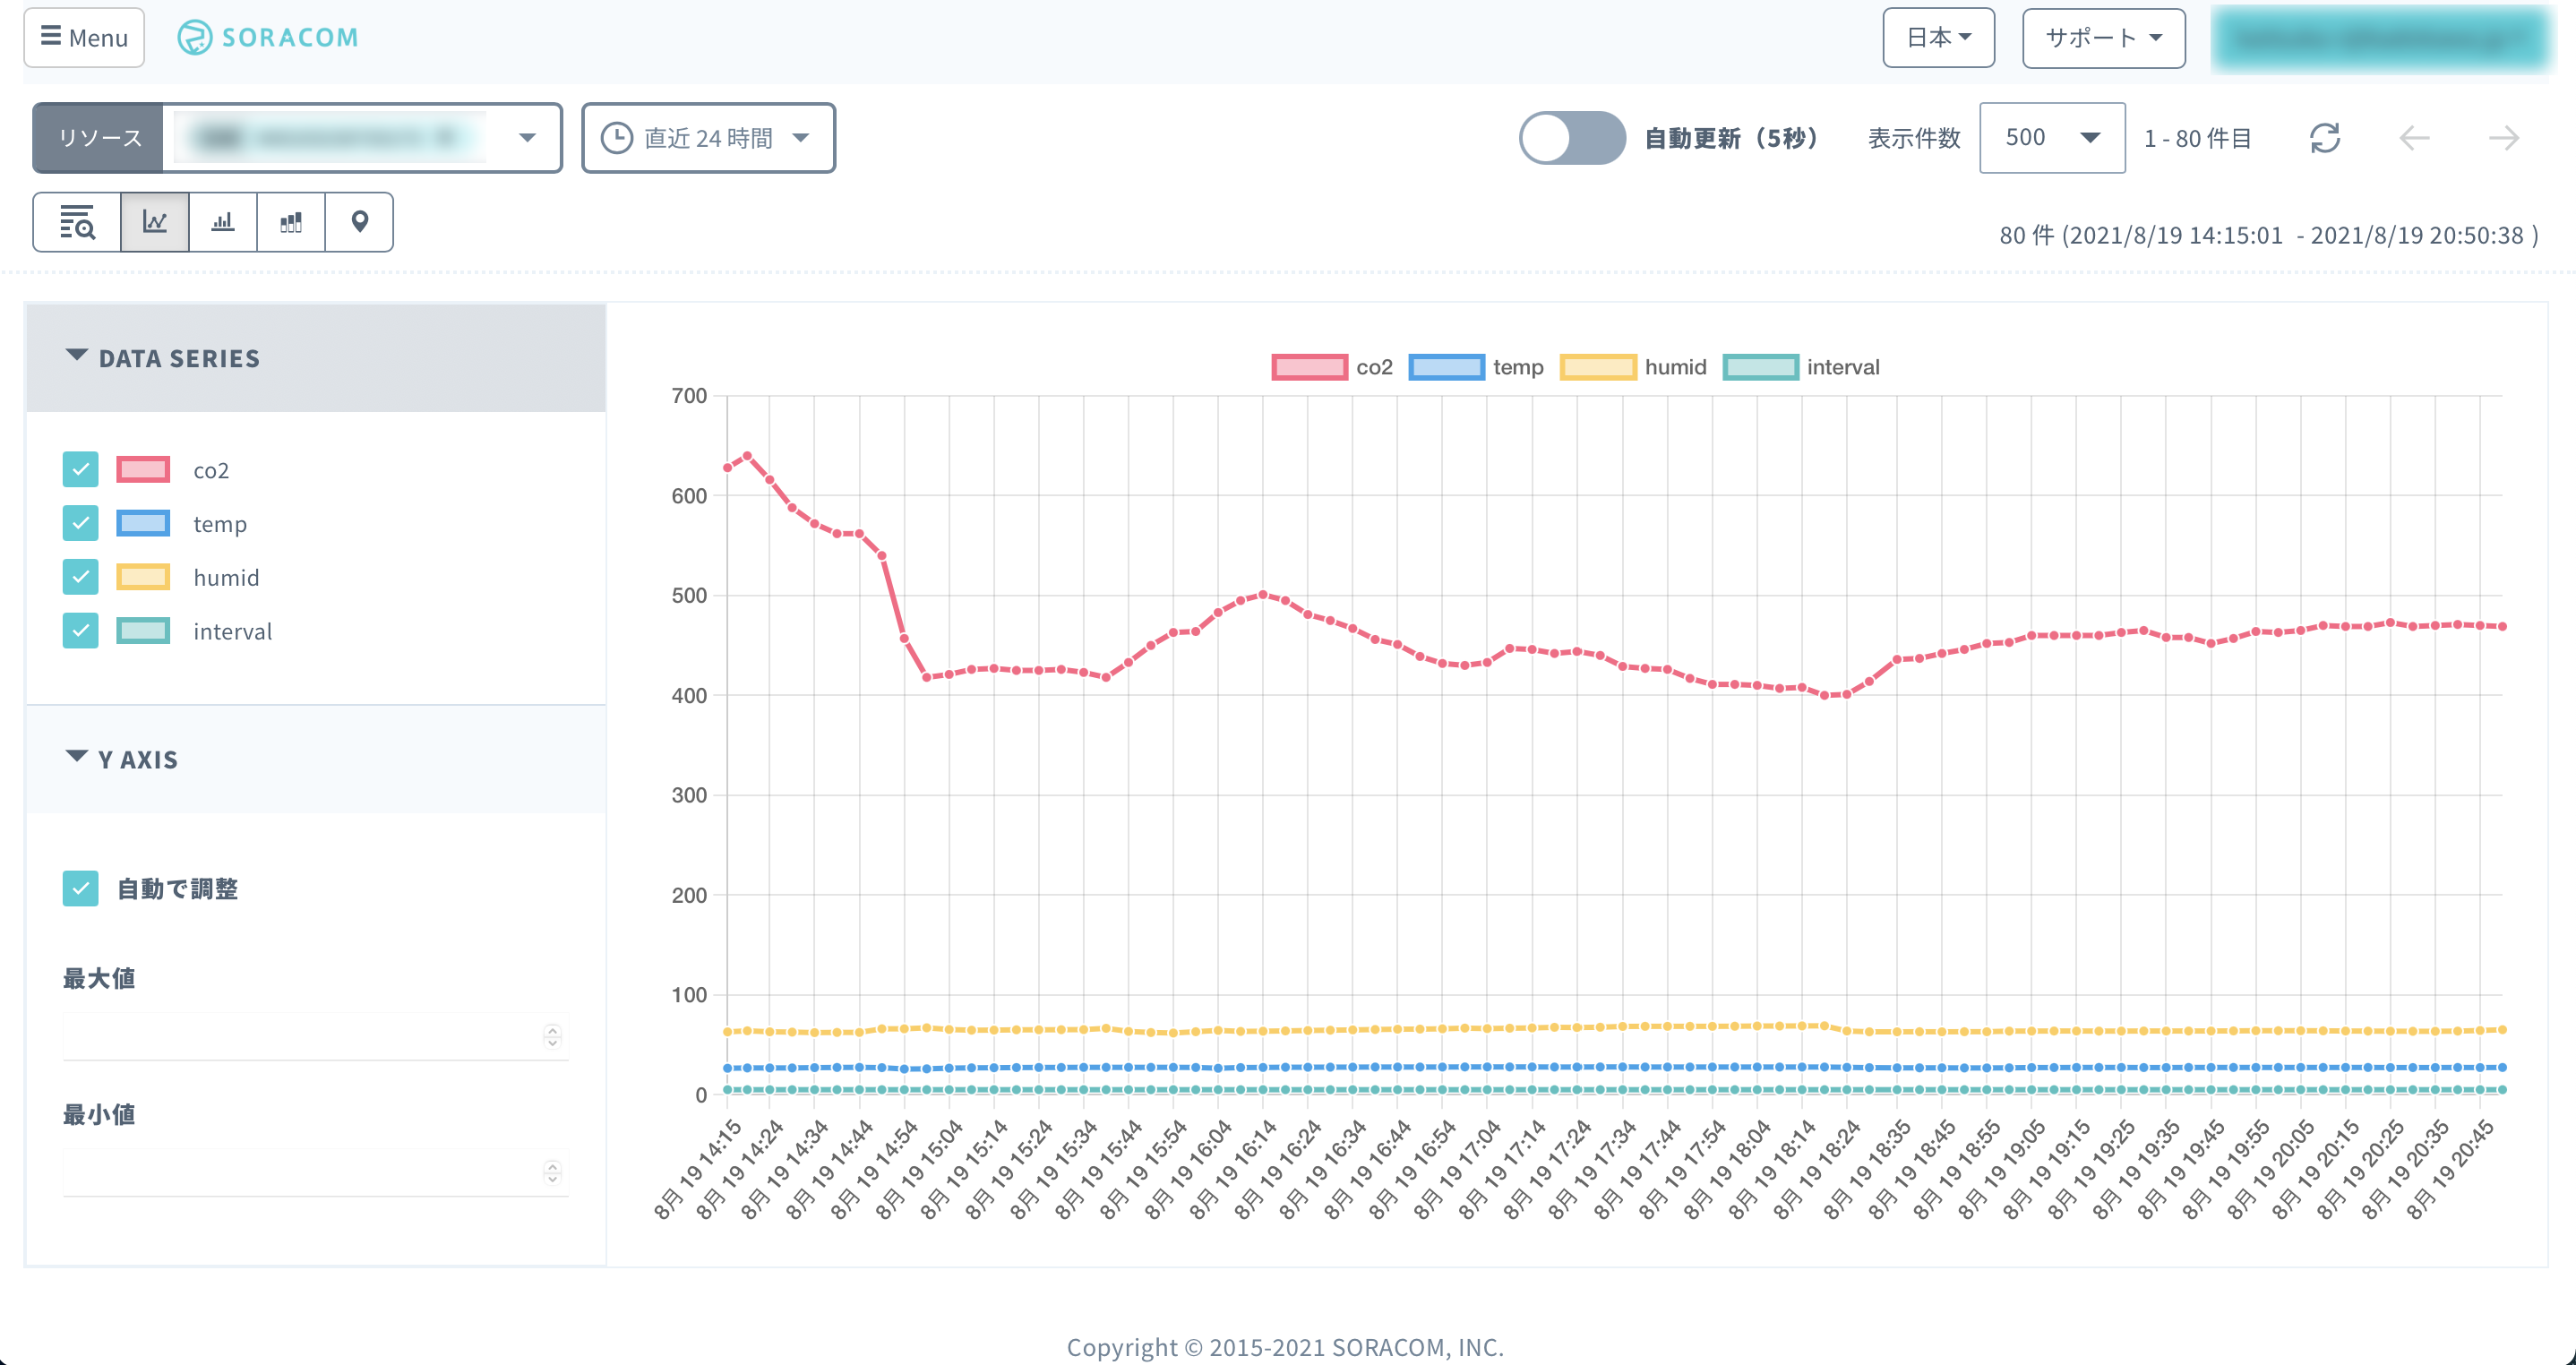Enable the auto-refresh 5 seconds toggle

pos(1572,138)
